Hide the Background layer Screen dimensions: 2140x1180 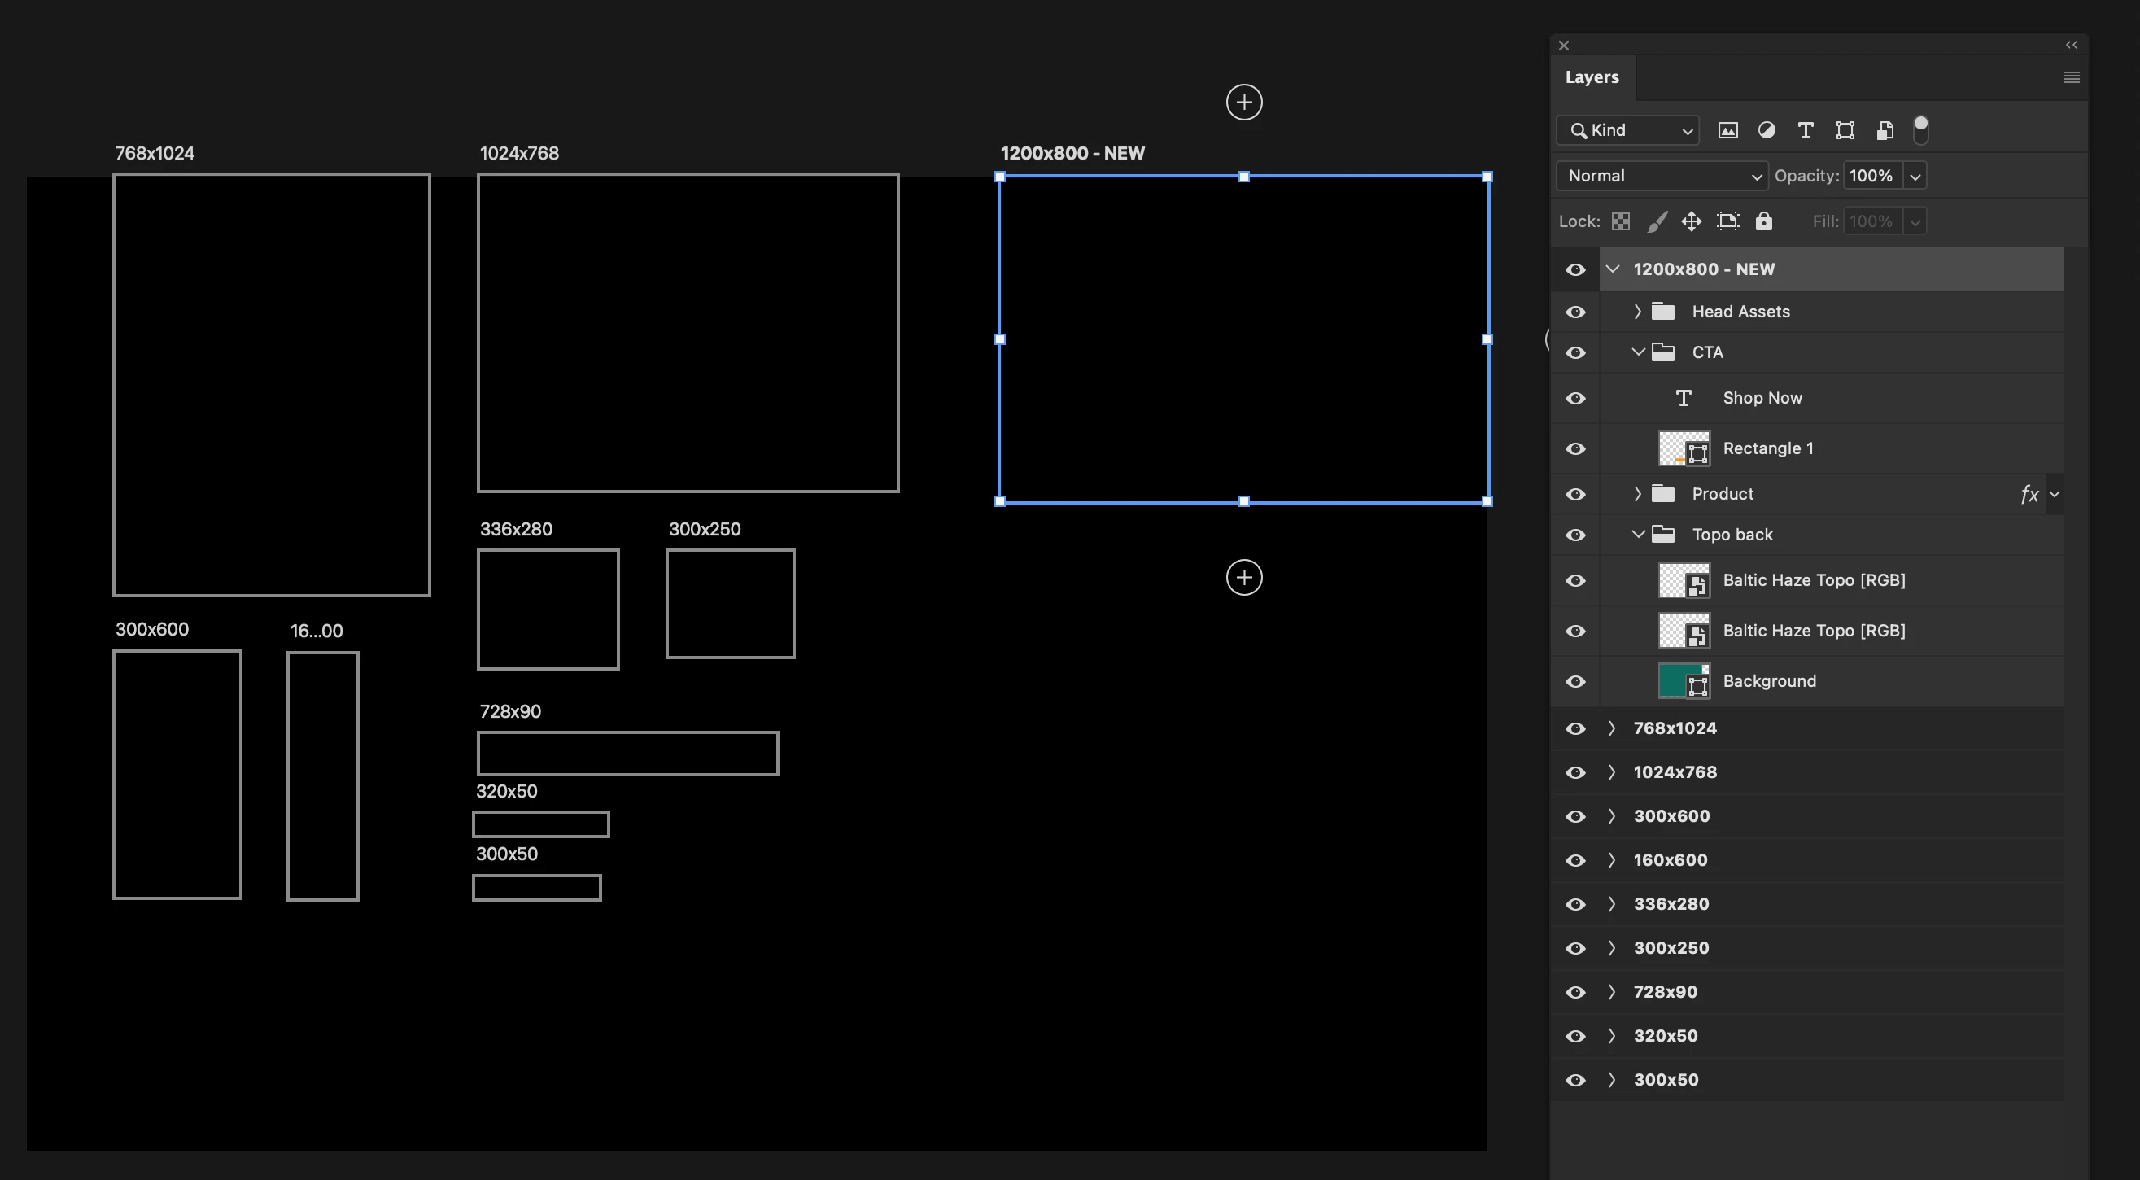pos(1575,681)
